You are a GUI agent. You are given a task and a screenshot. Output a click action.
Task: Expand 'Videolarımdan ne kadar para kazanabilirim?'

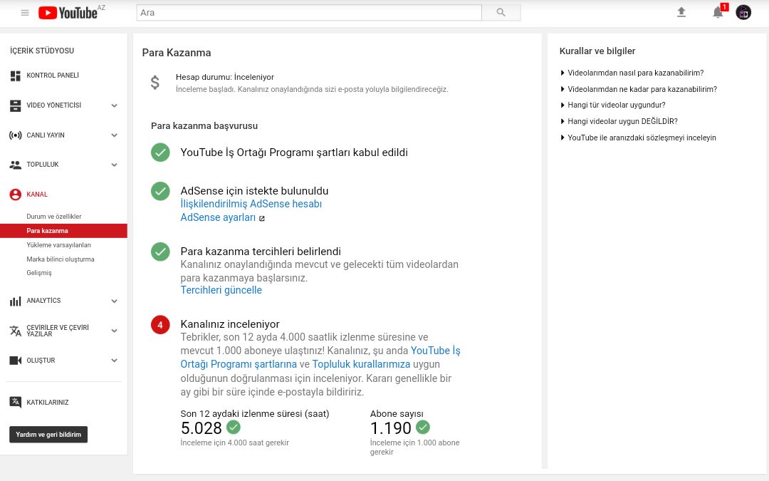tap(639, 89)
